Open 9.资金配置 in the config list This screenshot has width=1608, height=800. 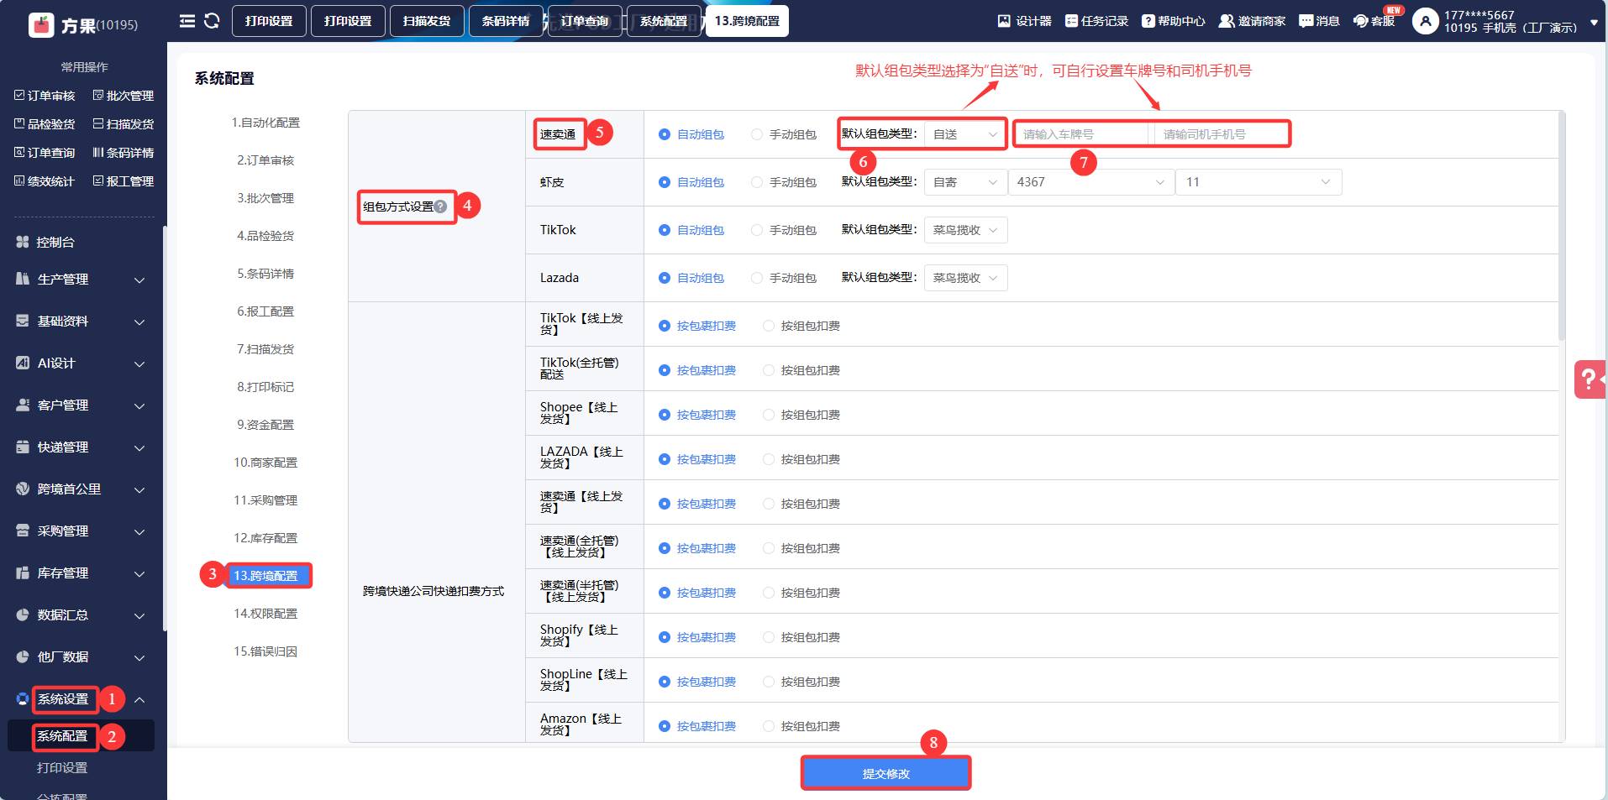(265, 425)
